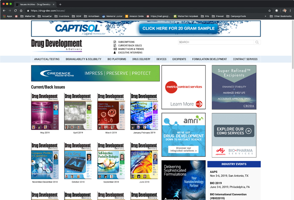Open the BIO International Convention event
The image size is (294, 200).
(228, 196)
